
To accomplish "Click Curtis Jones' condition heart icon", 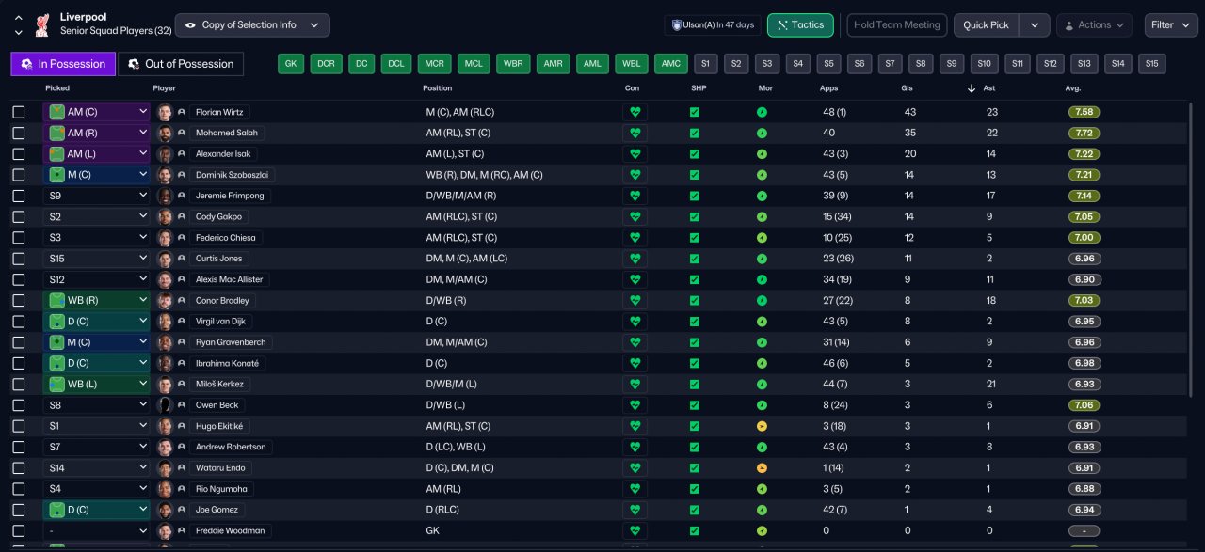I will (635, 259).
